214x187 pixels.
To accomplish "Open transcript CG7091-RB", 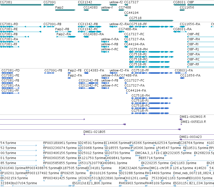I will coord(52,24).
